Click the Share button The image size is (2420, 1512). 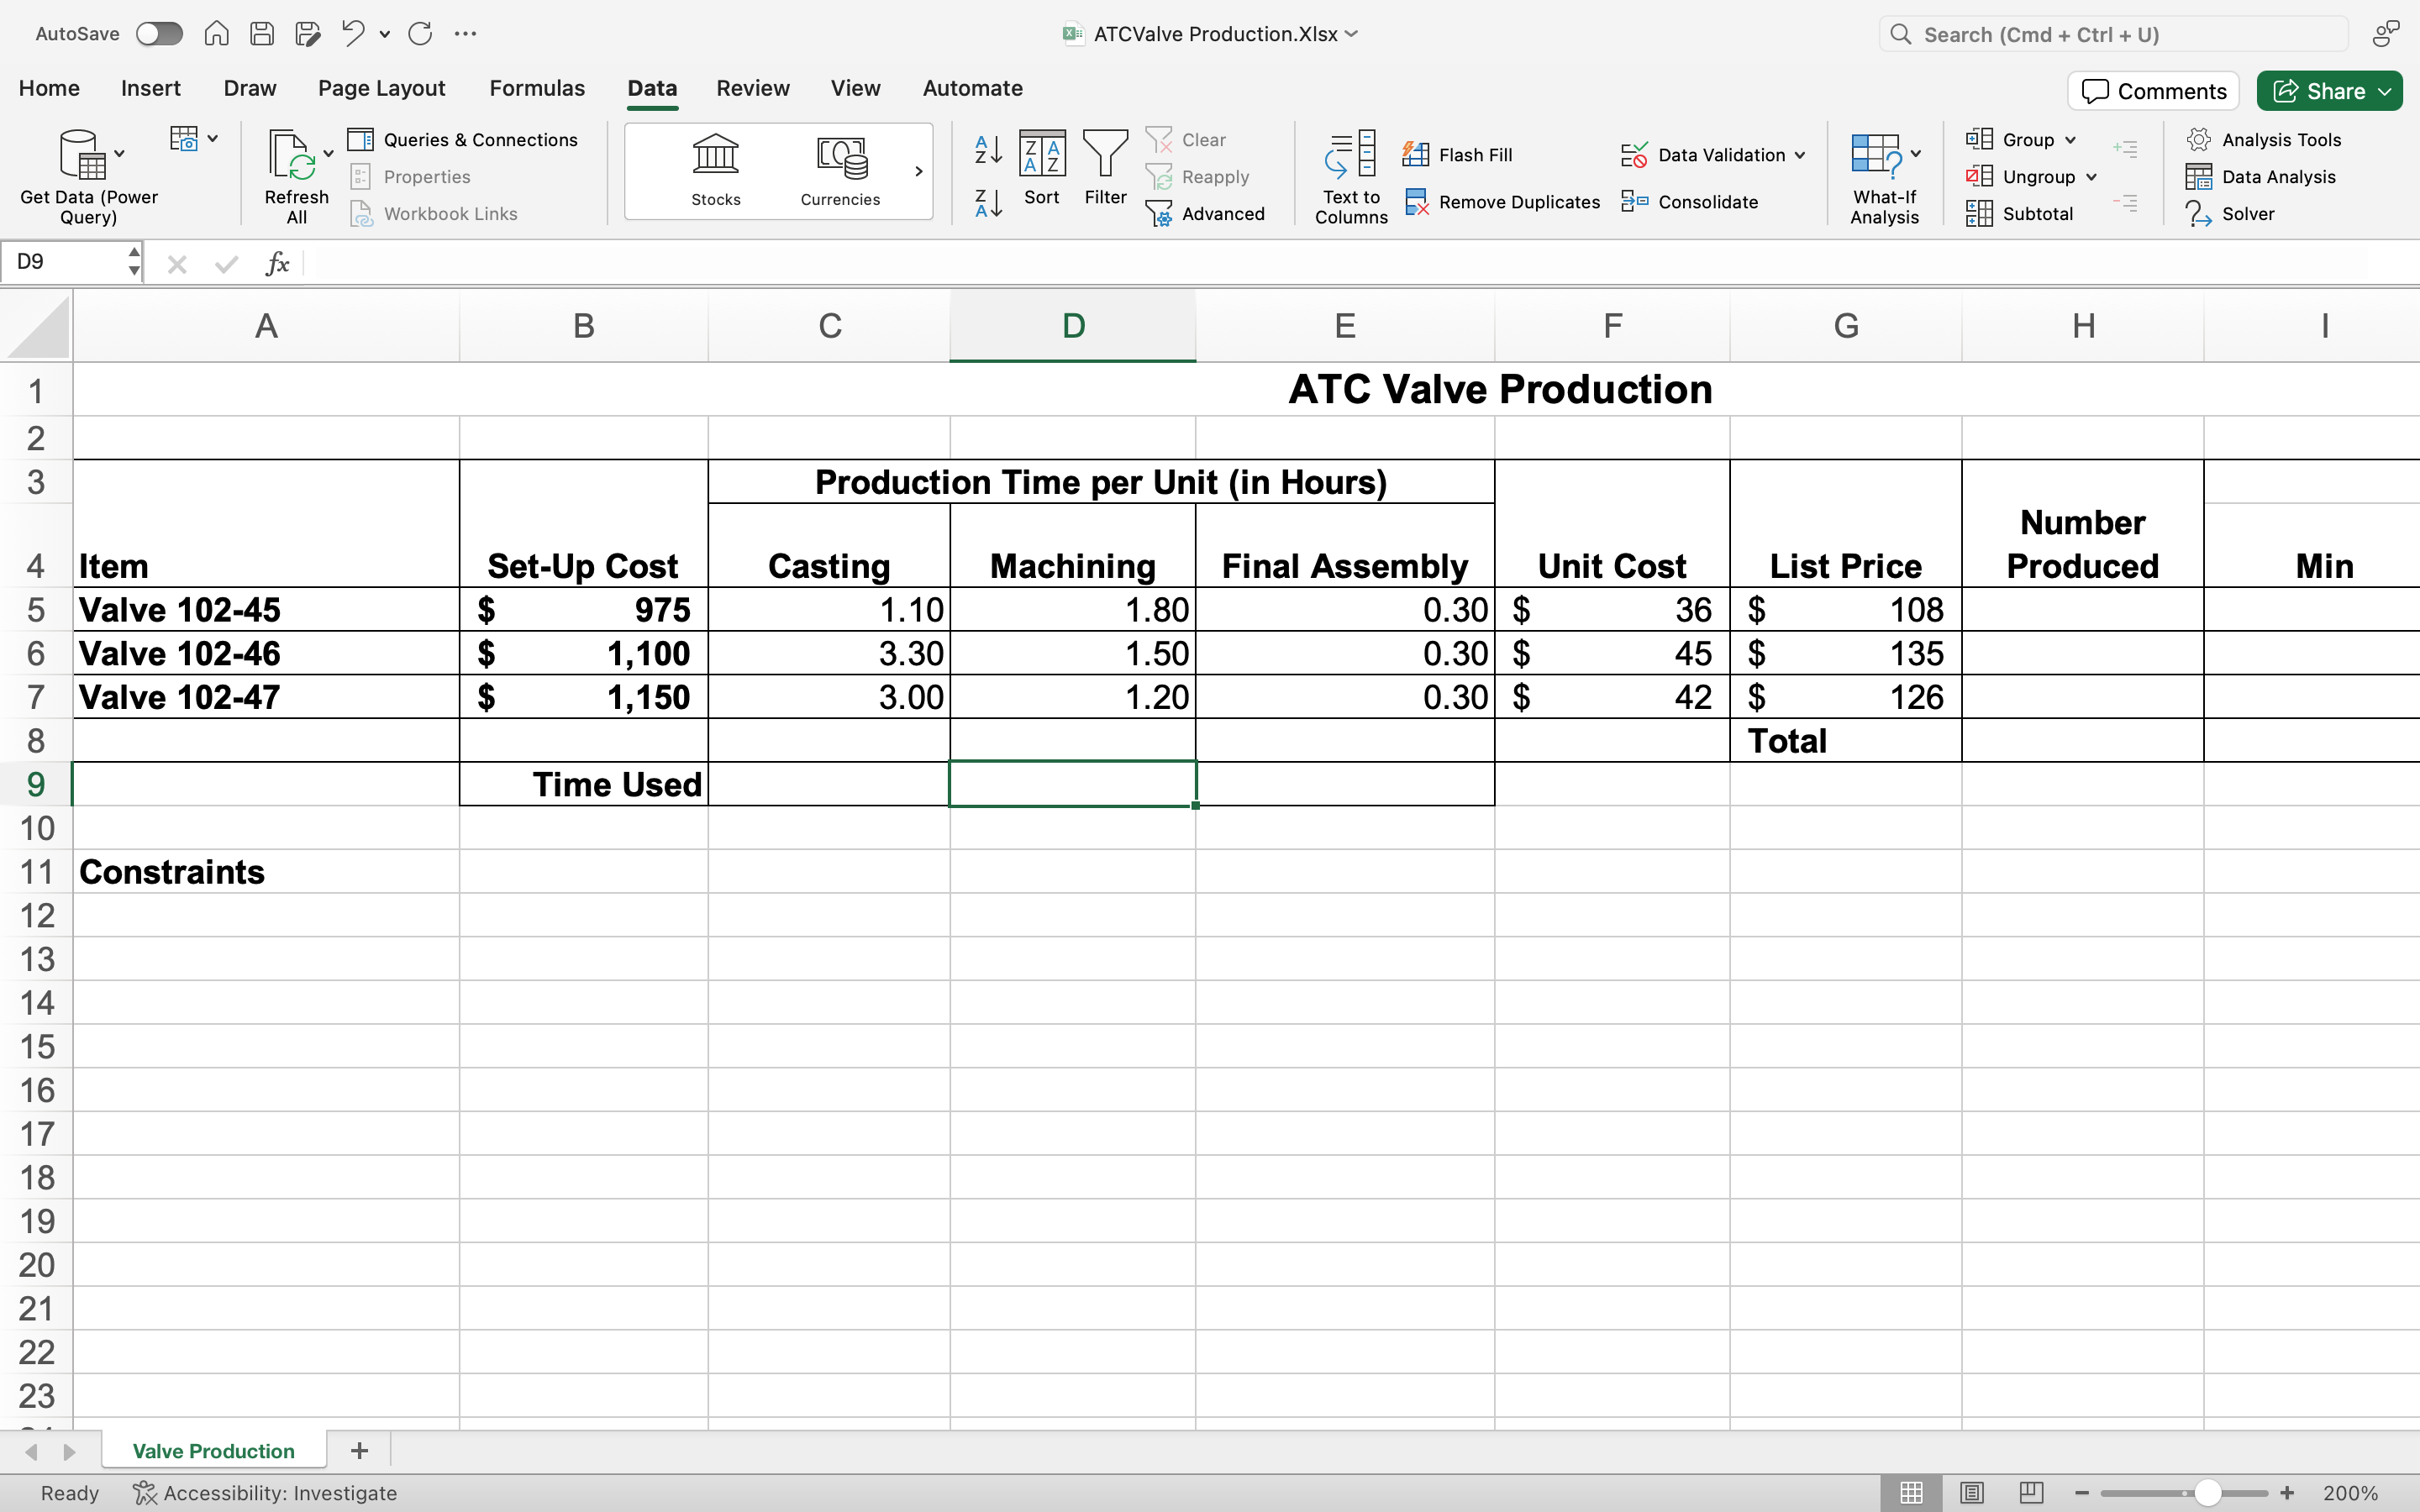pyautogui.click(x=2327, y=90)
